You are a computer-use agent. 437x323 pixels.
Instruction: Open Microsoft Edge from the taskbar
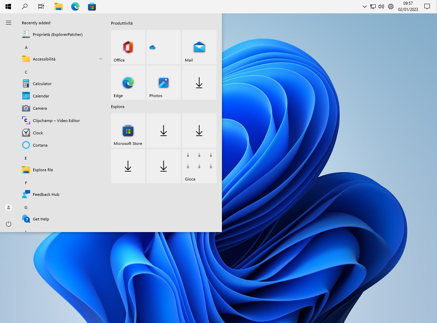(75, 6)
